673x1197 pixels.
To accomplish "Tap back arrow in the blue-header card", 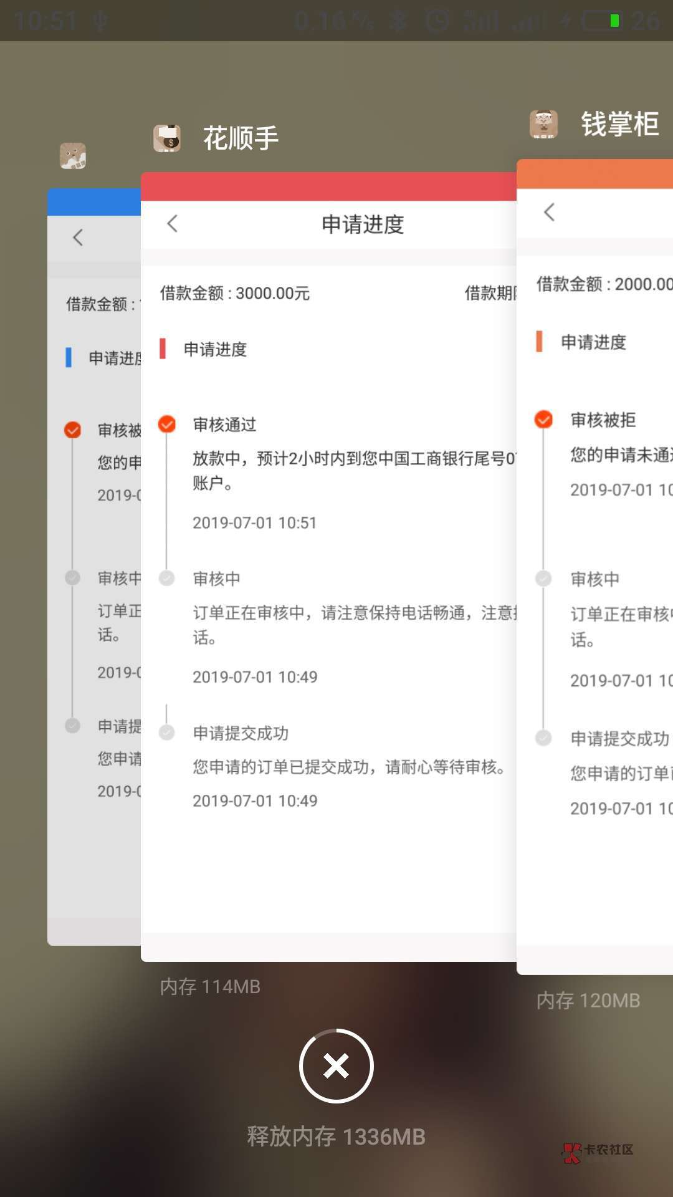I will tap(78, 238).
